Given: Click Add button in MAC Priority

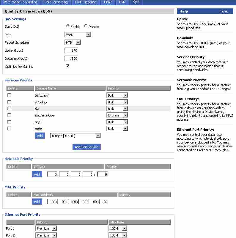Looking at the screenshot, I should [x=37, y=201].
